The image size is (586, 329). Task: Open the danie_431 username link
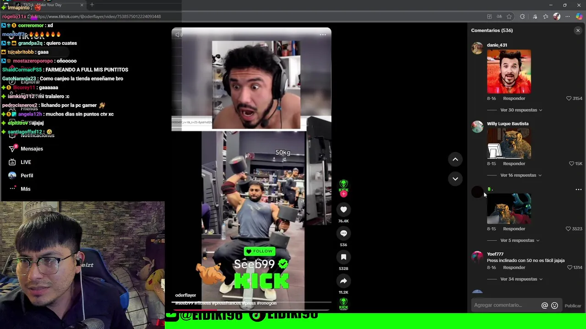497,45
